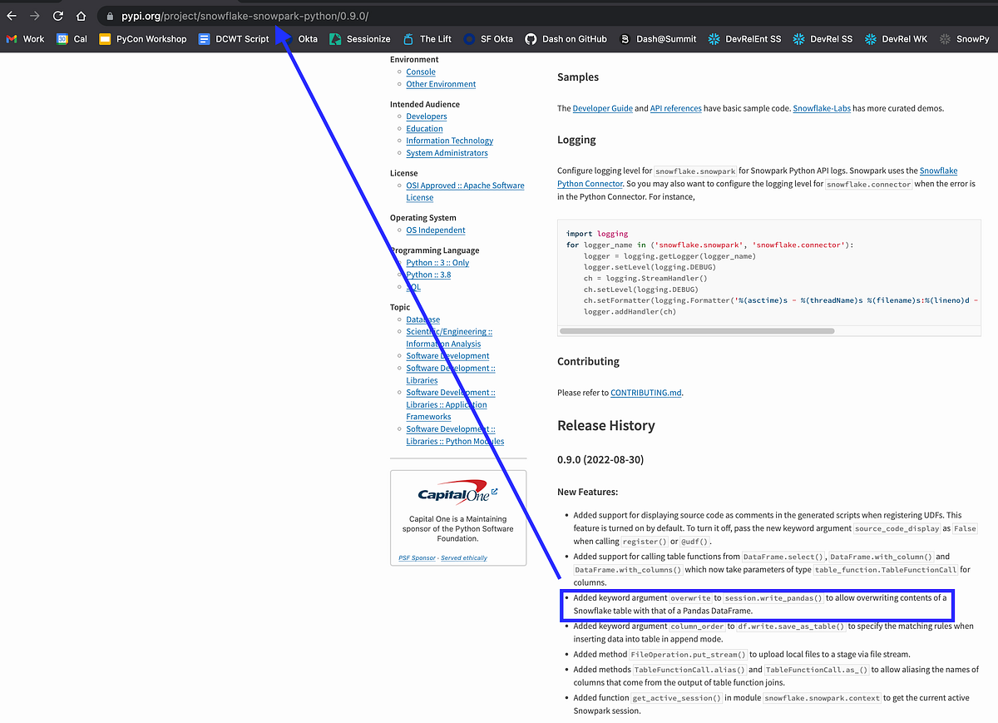Click the home icon in the browser toolbar
The width and height of the screenshot is (998, 723).
click(x=81, y=15)
